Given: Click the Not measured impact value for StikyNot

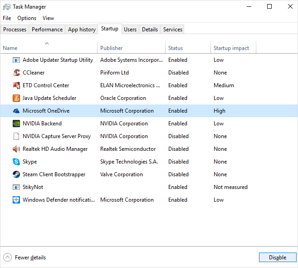Looking at the screenshot, I should point(230,187).
